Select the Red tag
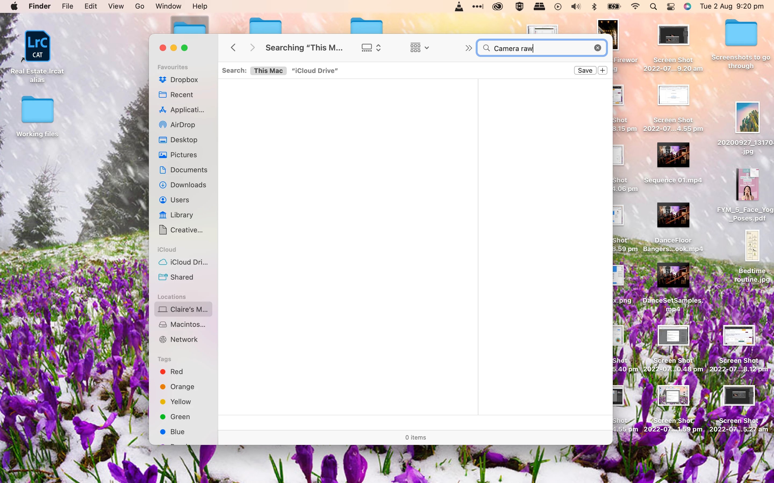 [x=176, y=372]
